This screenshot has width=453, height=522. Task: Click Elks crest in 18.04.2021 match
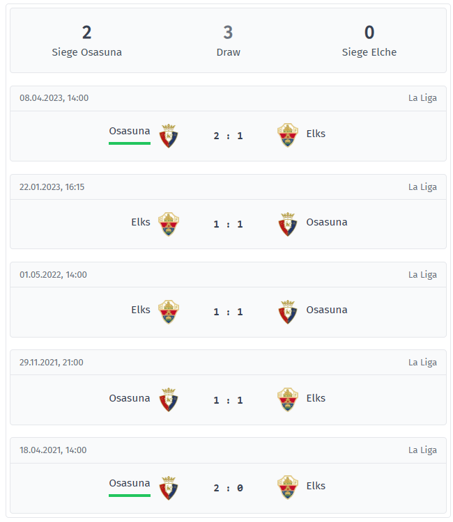(288, 487)
